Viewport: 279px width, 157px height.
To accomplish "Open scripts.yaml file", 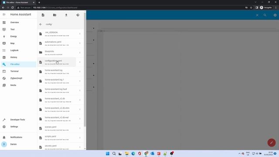I will (x=57, y=138).
